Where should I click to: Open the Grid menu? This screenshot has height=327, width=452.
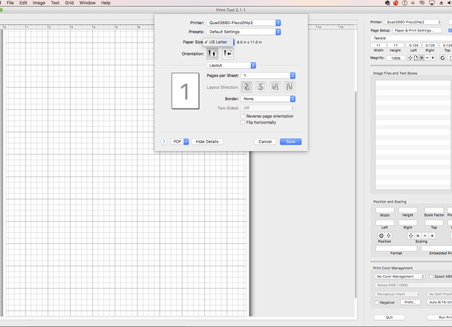pyautogui.click(x=69, y=3)
